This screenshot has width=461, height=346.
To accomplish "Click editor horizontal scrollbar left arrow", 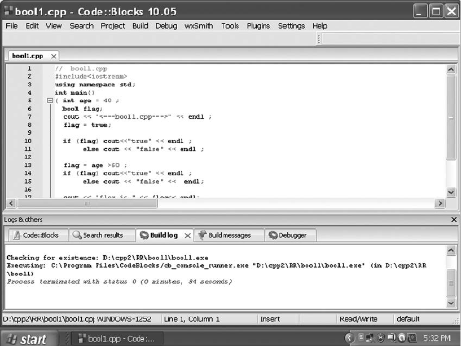I will click(x=11, y=203).
